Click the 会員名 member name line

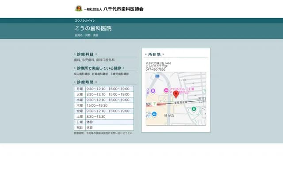click(x=87, y=35)
